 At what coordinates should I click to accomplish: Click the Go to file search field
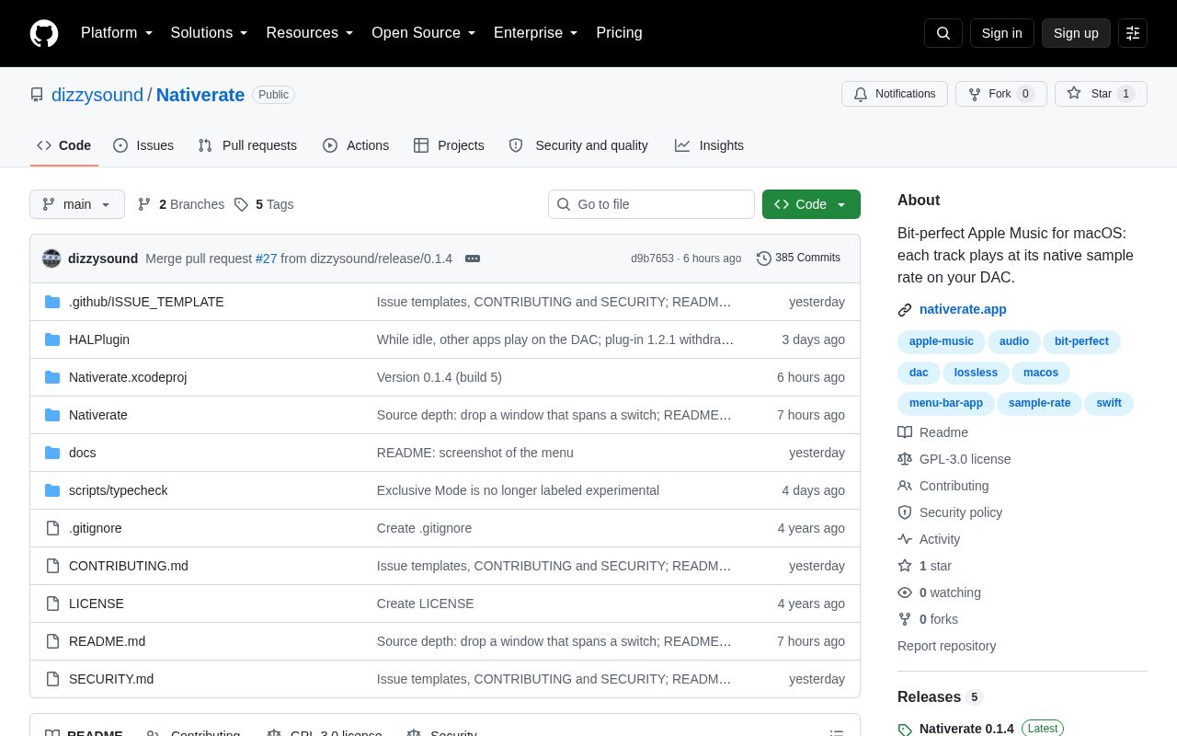point(651,204)
